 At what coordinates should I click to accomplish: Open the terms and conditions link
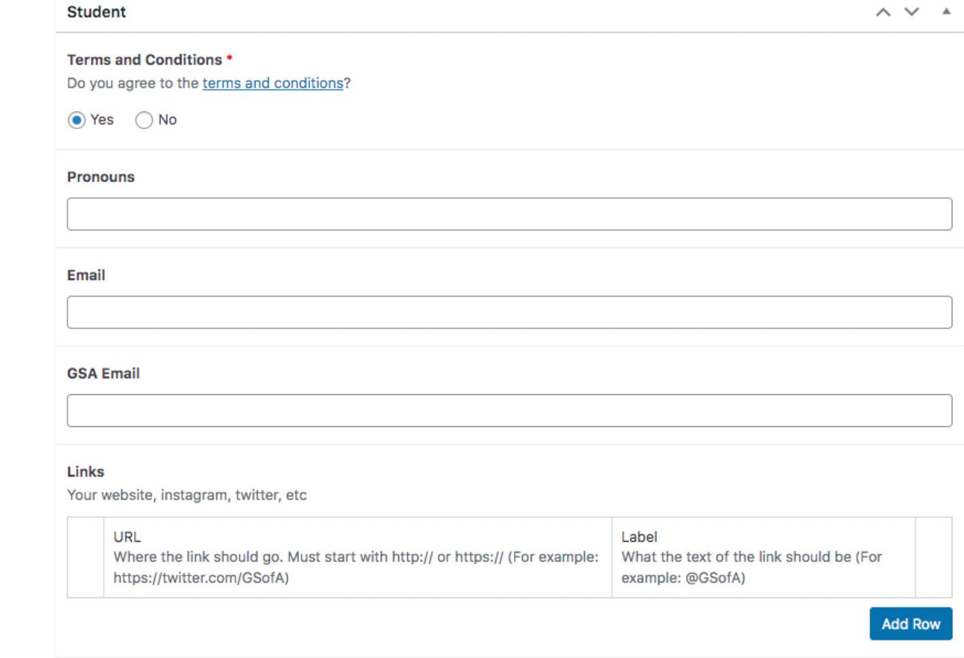(x=273, y=83)
